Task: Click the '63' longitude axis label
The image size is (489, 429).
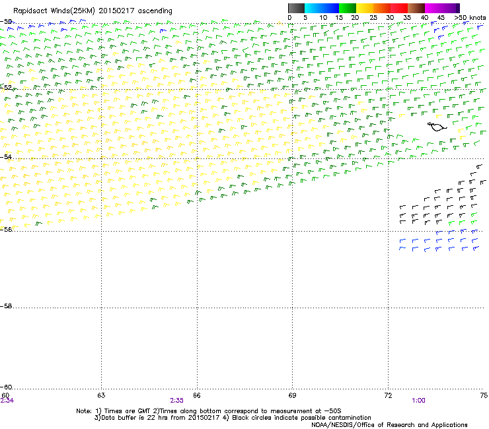Action: click(x=101, y=395)
